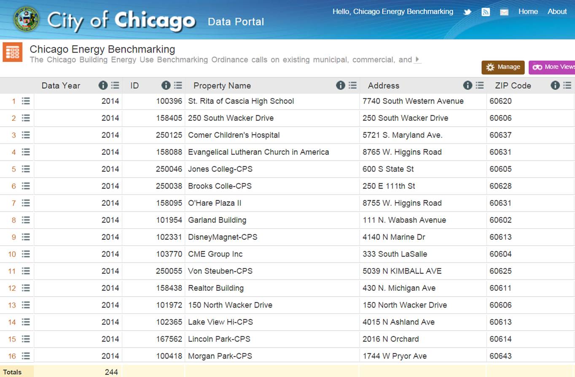Viewport: 575px width, 377px height.
Task: Select cell 333 South LaSalle
Action: (x=395, y=254)
